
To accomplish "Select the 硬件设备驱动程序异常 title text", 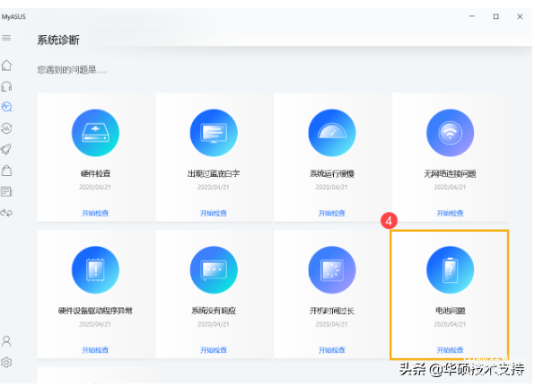I will (95, 311).
